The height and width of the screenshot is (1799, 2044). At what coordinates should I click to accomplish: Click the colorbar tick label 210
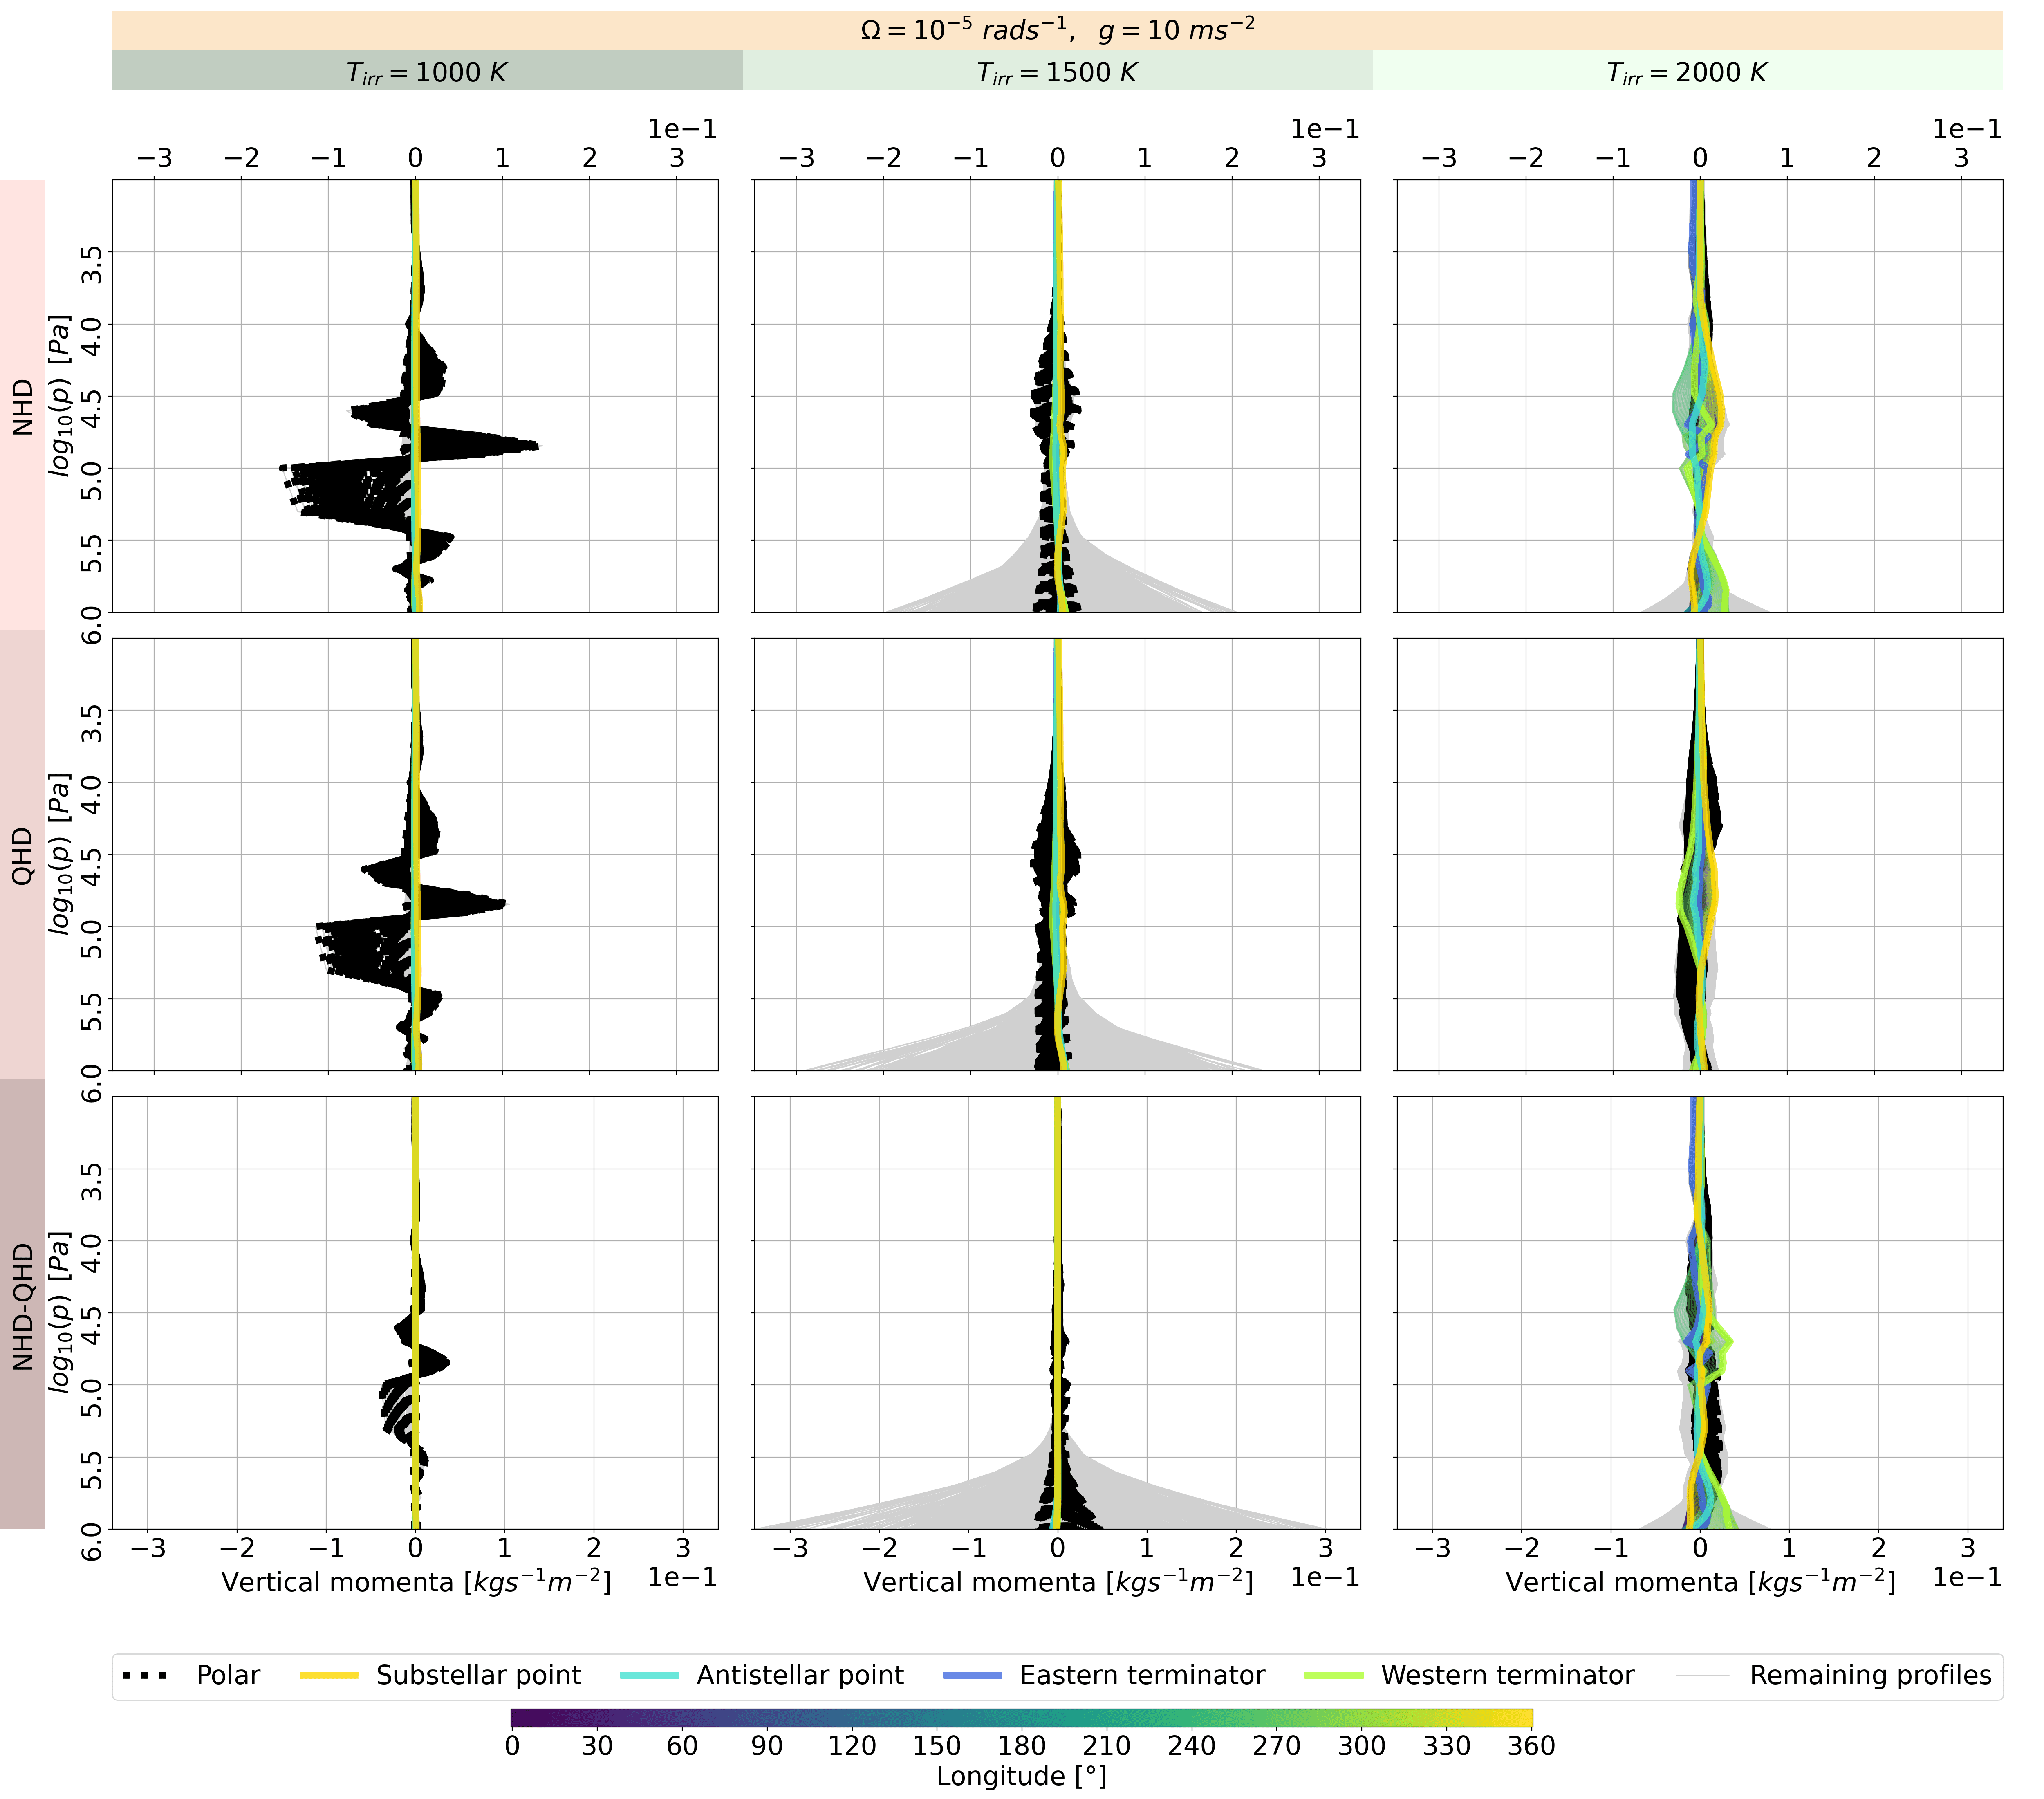click(1107, 1746)
